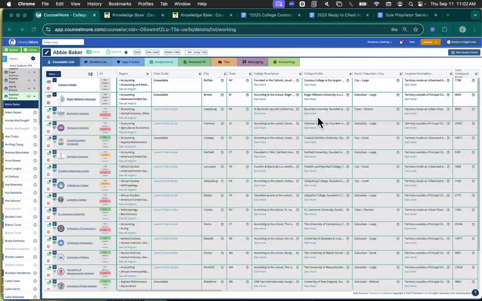Open the Schedule a Meeting dropdown
The width and height of the screenshot is (482, 301).
[x=380, y=42]
